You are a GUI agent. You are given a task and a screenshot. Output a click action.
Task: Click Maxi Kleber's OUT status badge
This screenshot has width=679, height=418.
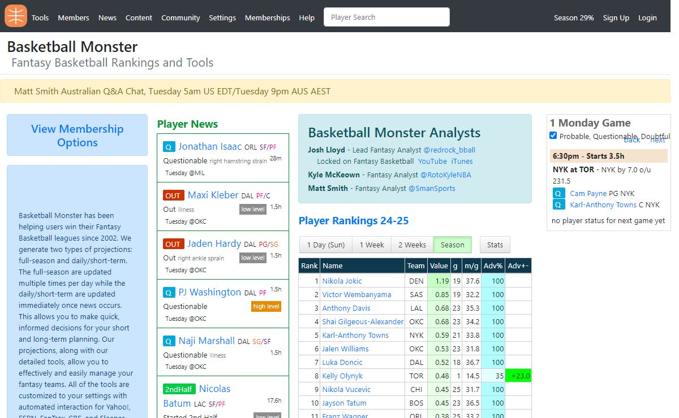[x=173, y=195]
